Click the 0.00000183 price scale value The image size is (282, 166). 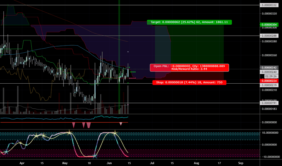point(269,109)
